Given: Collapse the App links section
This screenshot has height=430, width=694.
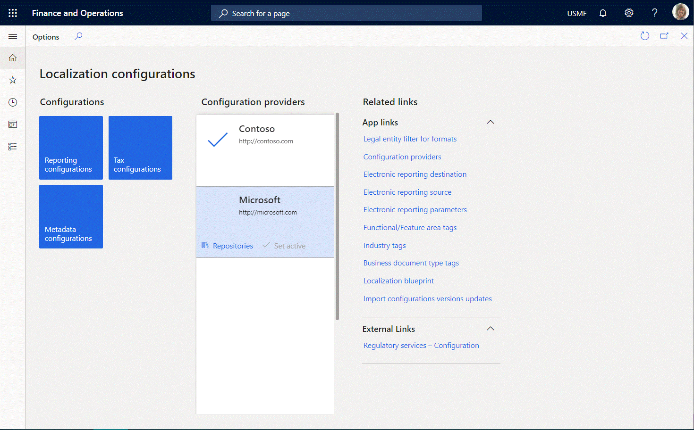Looking at the screenshot, I should pos(491,122).
